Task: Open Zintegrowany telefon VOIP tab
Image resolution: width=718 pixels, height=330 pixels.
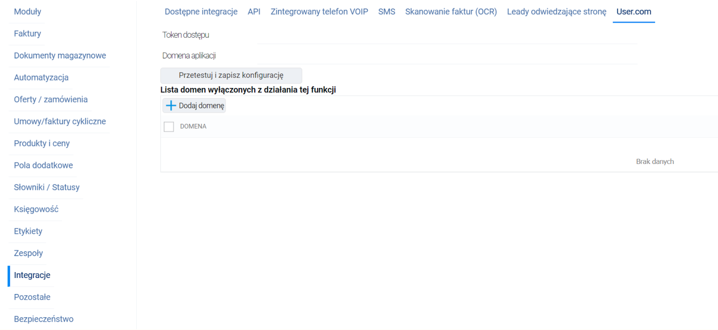Action: [319, 12]
